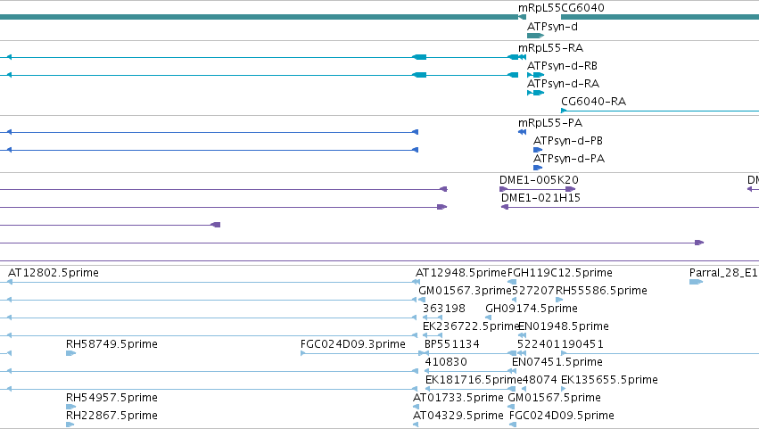Image resolution: width=759 pixels, height=429 pixels.
Task: Select the AT04329.5prime EST label
Action: coord(458,416)
